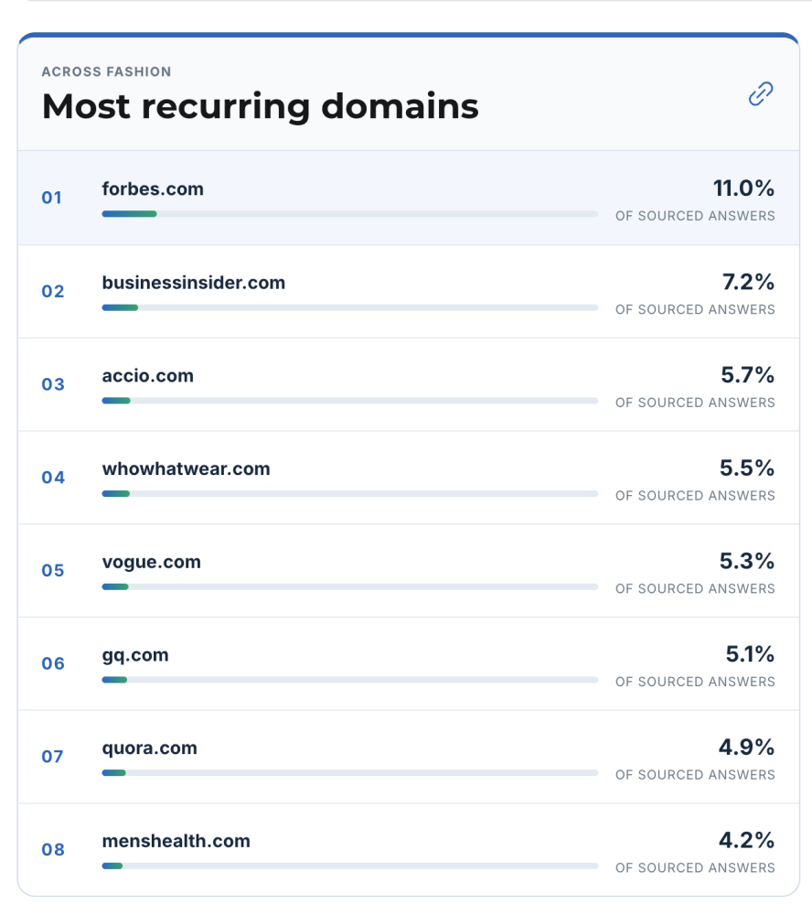Select the menshealth.com domain name
This screenshot has width=812, height=915.
tap(176, 841)
